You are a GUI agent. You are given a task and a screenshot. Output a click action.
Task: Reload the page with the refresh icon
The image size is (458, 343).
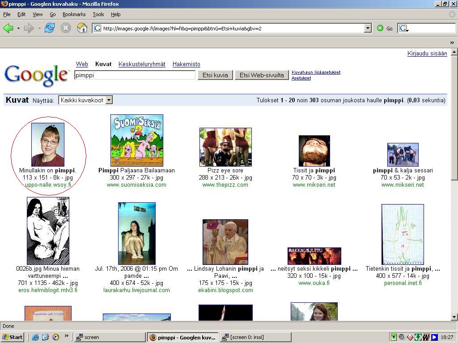pos(50,28)
